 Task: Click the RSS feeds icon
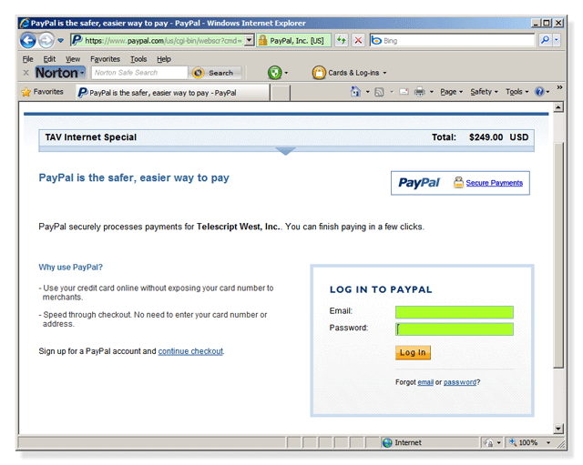(x=379, y=92)
